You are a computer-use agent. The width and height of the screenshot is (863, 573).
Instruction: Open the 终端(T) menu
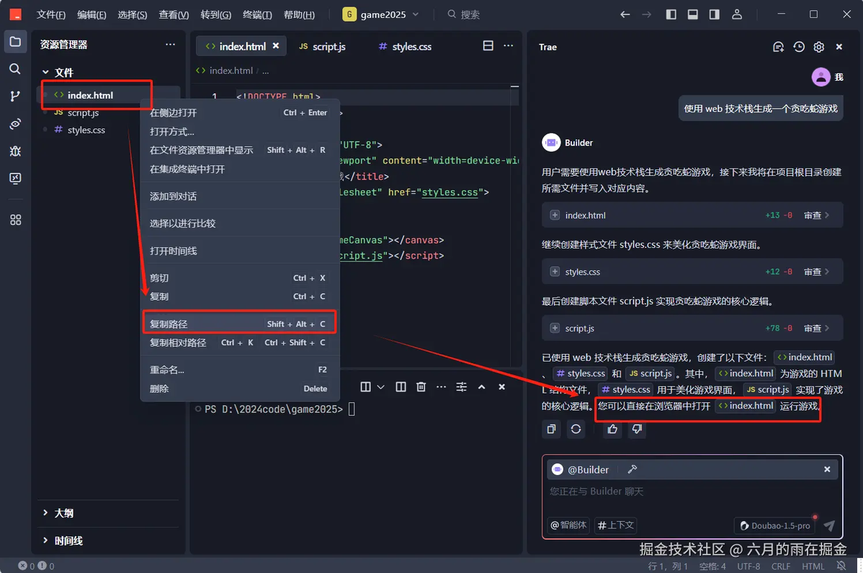[258, 15]
